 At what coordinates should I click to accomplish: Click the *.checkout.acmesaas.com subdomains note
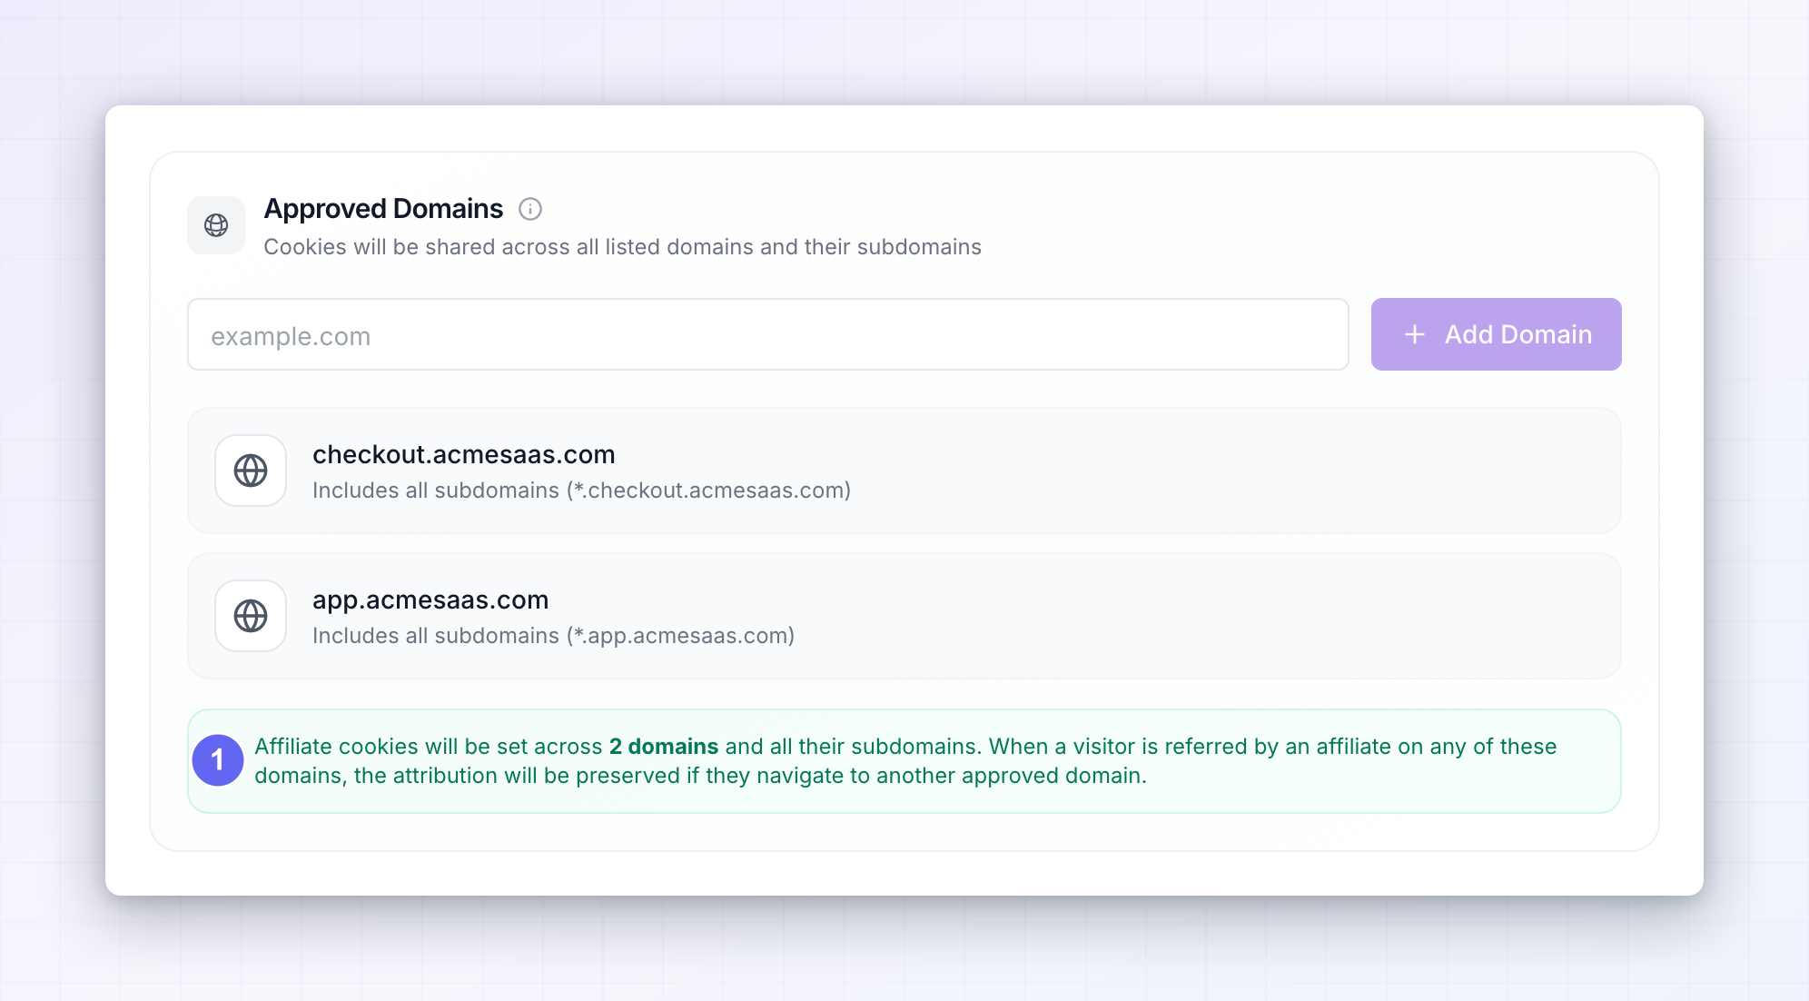point(581,491)
